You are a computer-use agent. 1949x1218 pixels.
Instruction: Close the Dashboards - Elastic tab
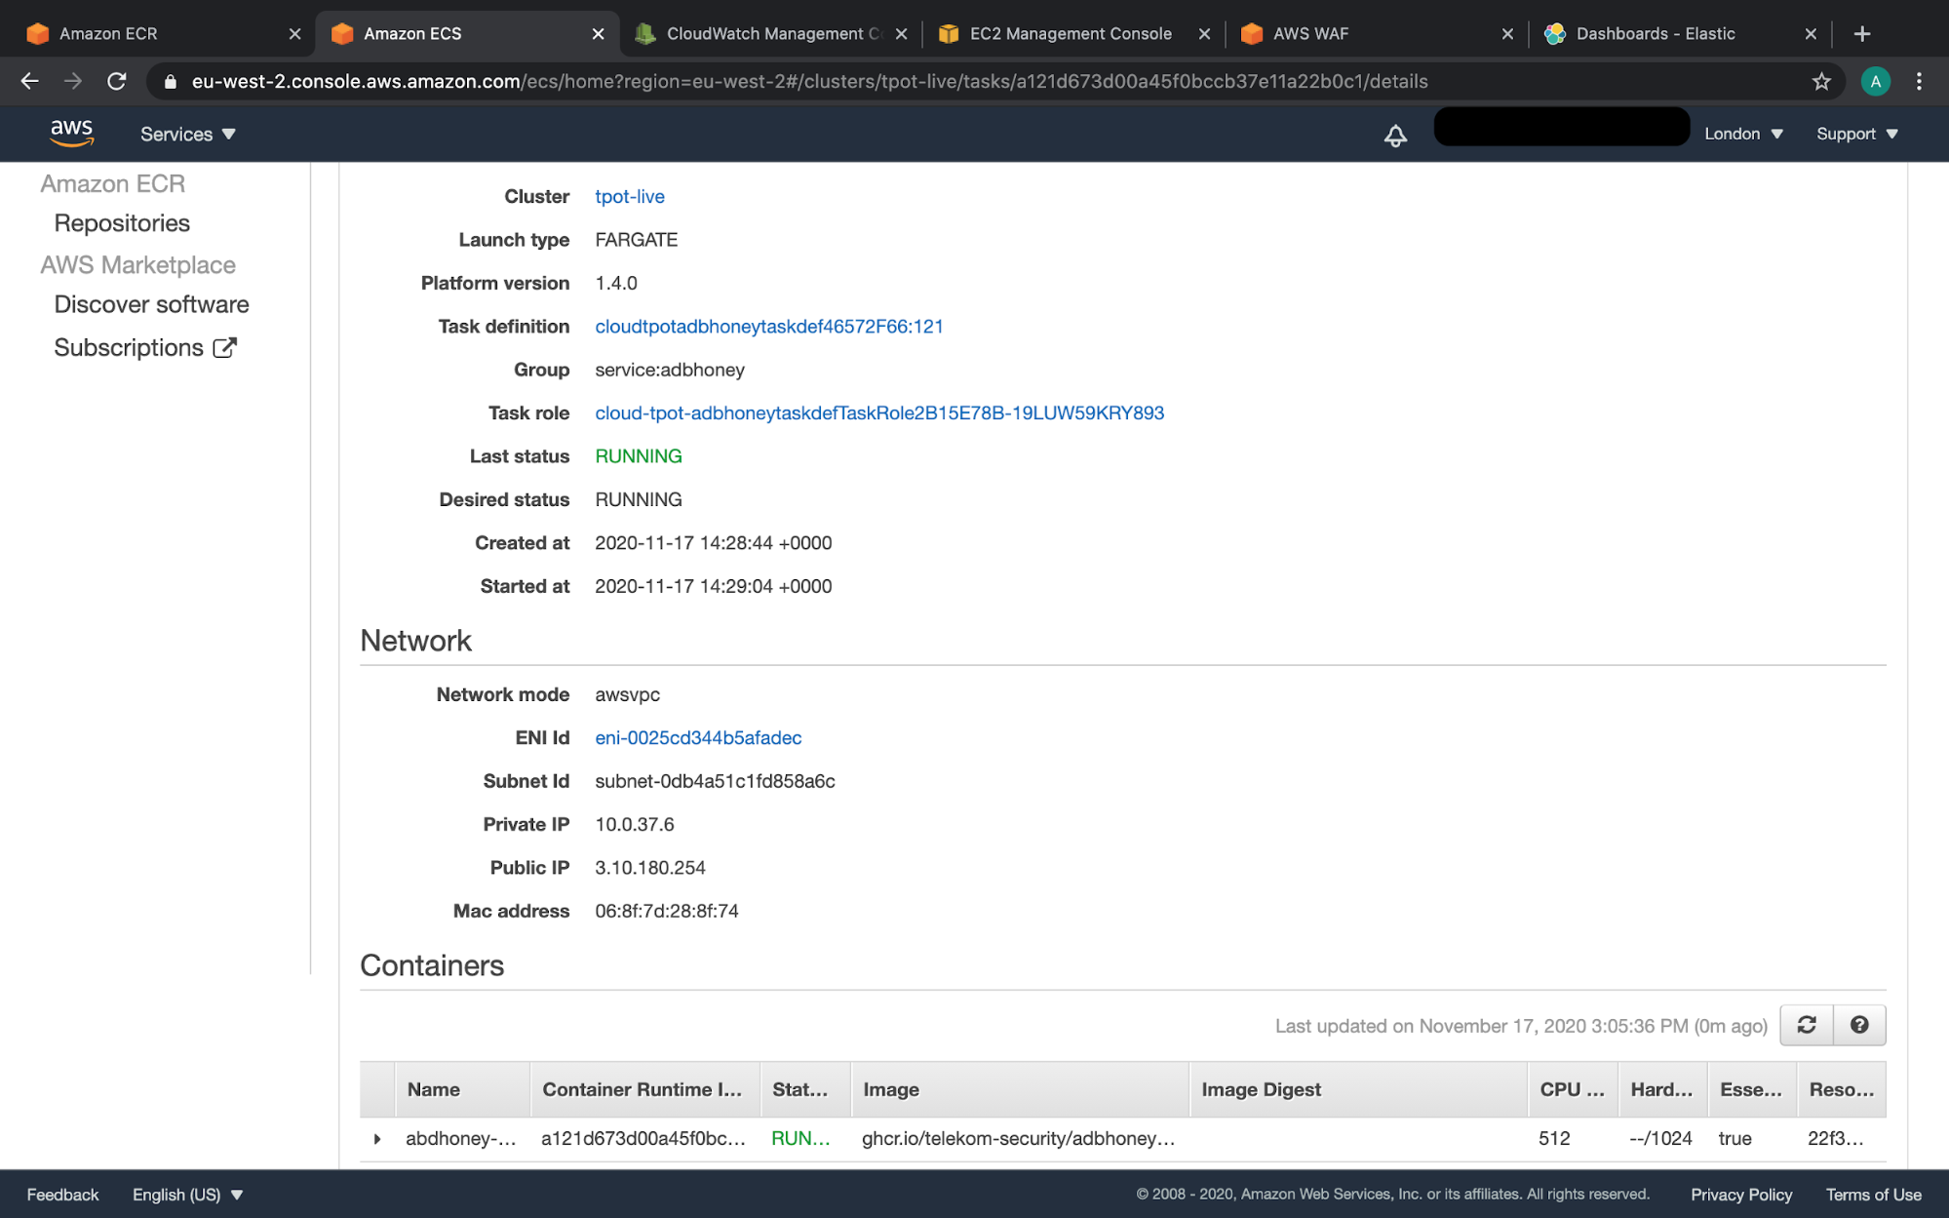click(x=1811, y=33)
